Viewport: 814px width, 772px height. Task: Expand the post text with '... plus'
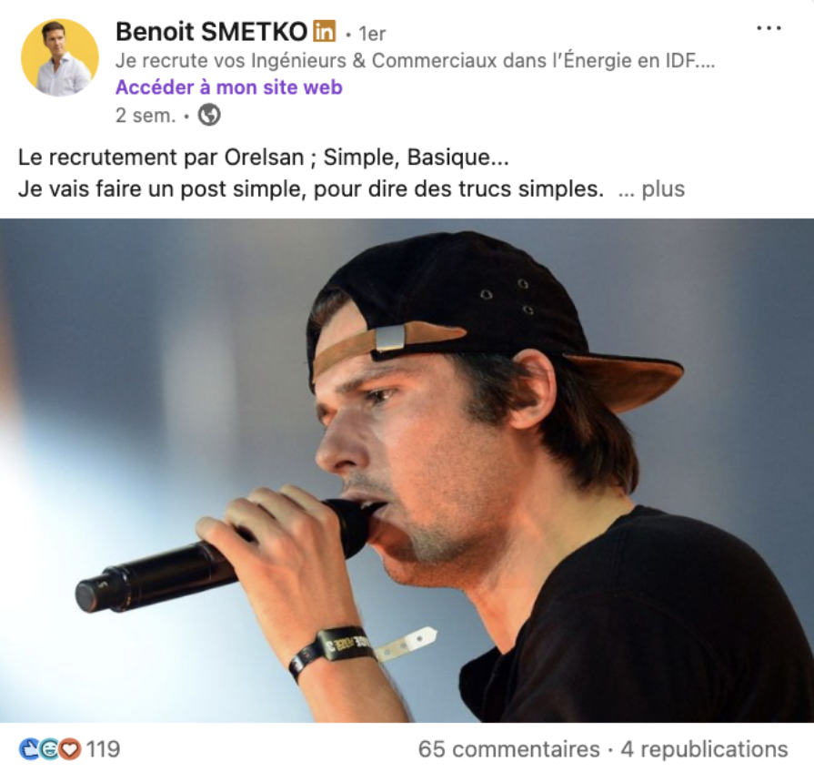click(651, 189)
